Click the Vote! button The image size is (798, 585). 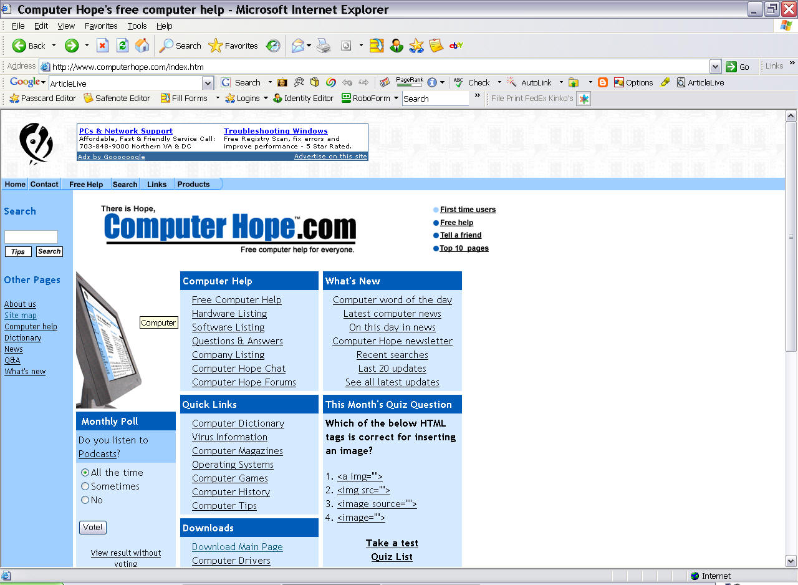(x=93, y=527)
